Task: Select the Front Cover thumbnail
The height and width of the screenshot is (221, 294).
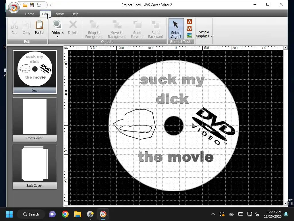Action: (x=35, y=119)
